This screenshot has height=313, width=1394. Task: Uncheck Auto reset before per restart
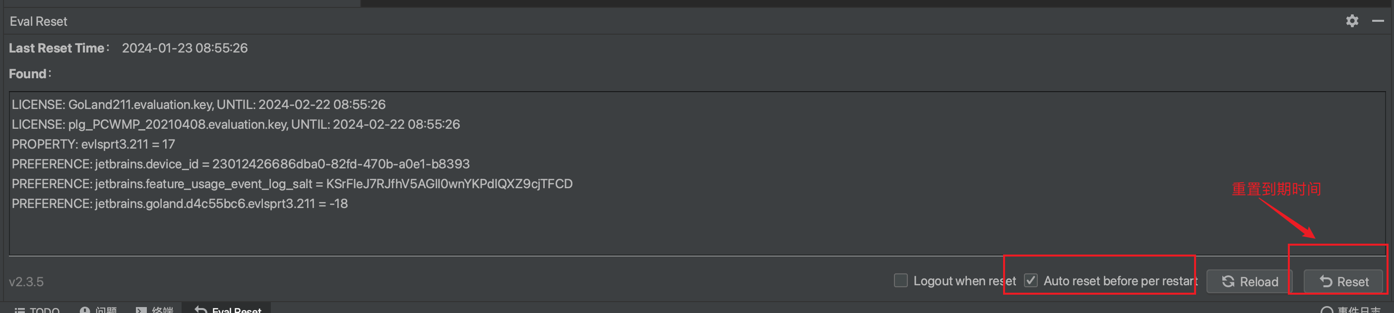click(x=1031, y=281)
